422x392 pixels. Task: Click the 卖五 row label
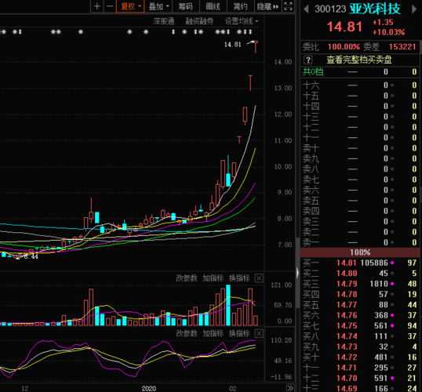311,201
